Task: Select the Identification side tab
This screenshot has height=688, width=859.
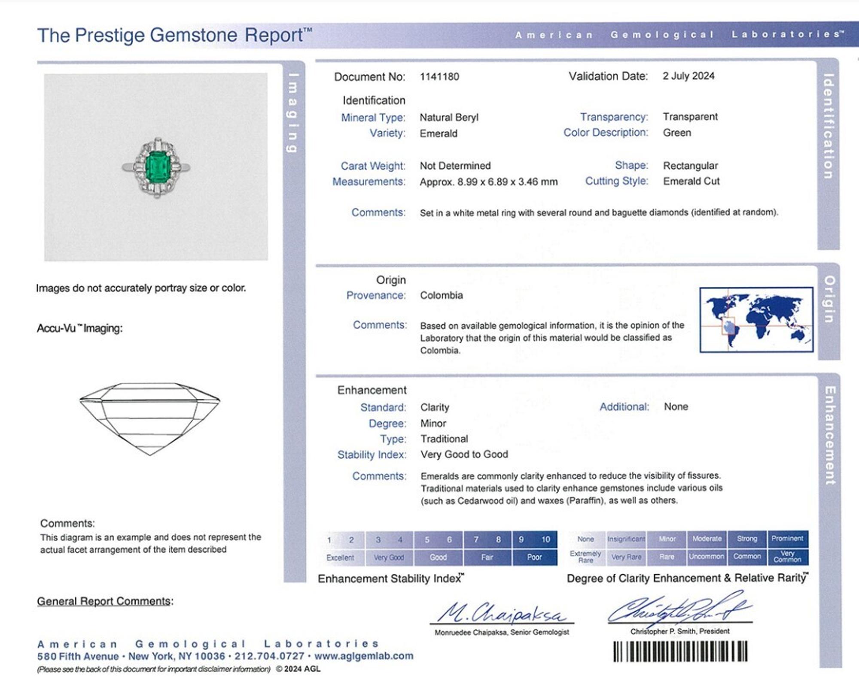Action: [x=829, y=127]
